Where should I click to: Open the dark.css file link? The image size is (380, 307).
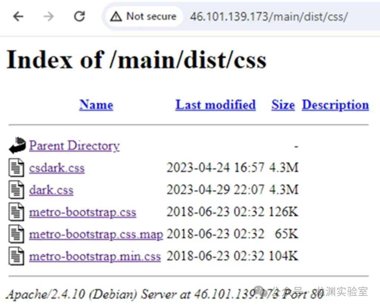pos(51,190)
